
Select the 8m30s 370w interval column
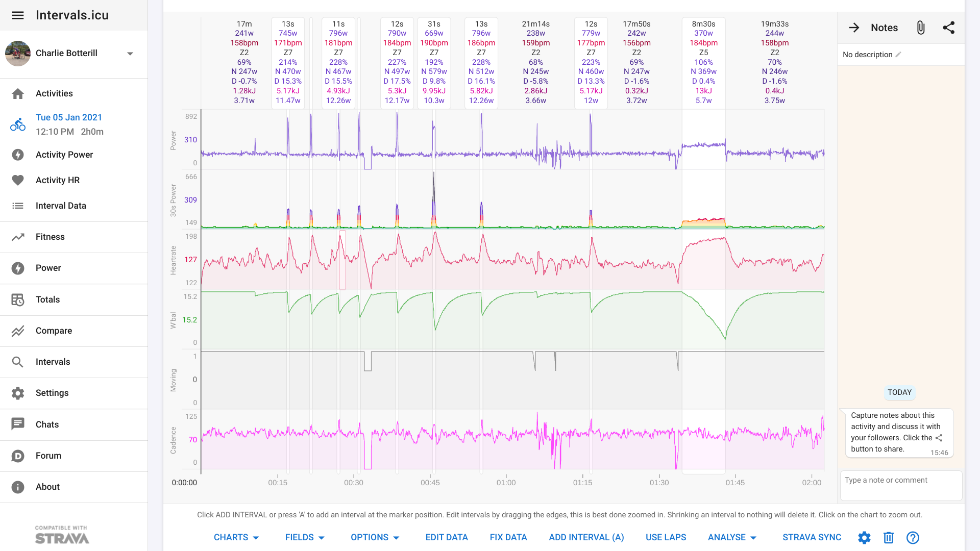(x=703, y=62)
